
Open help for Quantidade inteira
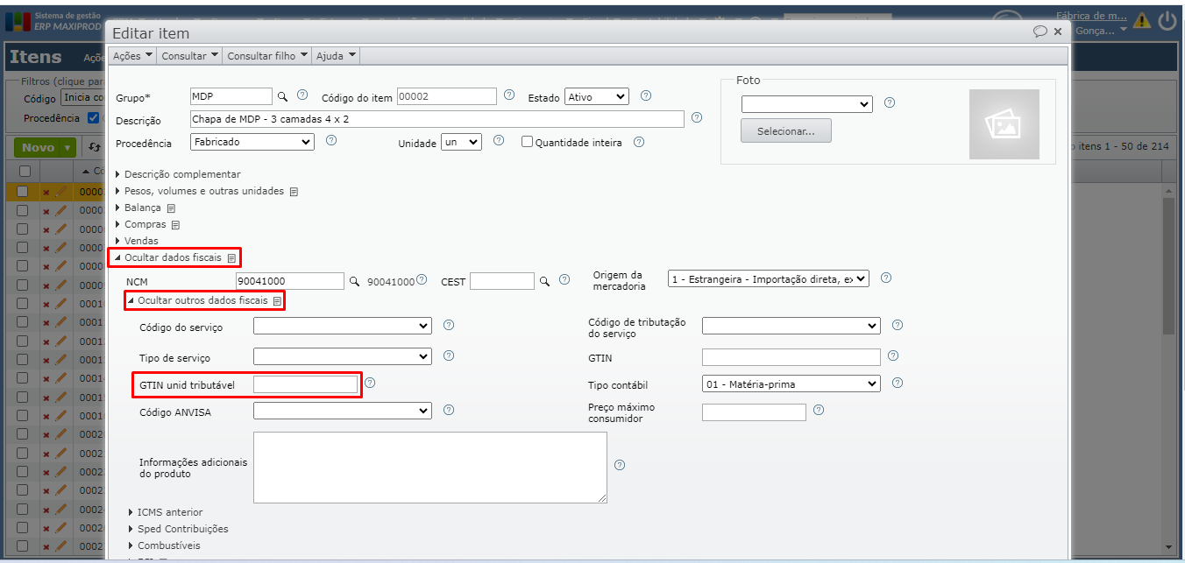click(639, 142)
